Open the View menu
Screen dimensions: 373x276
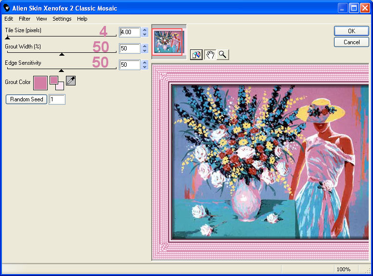[41, 19]
